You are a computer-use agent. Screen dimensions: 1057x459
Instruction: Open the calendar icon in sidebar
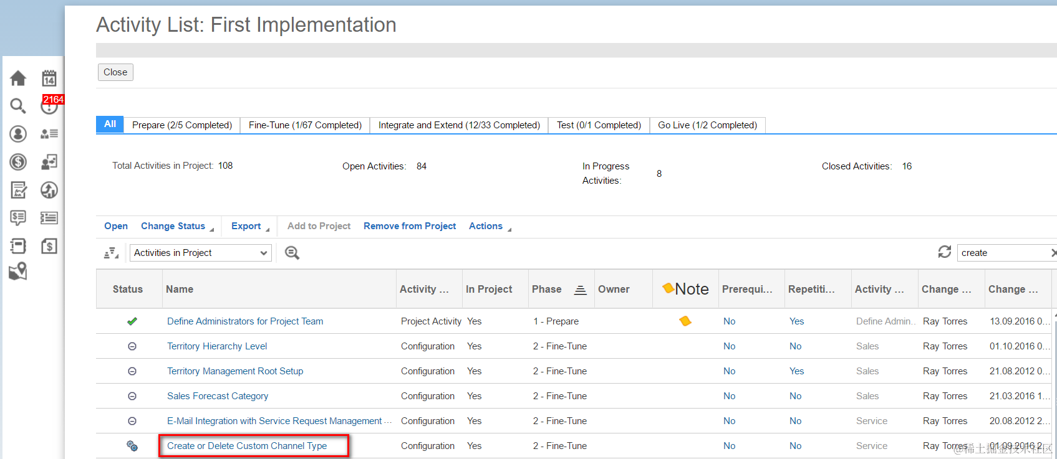[49, 78]
